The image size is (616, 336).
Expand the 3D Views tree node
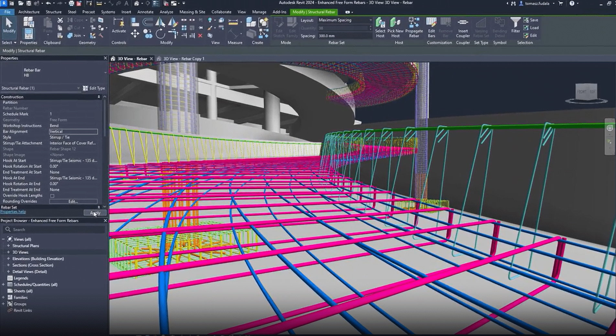[x=8, y=252]
